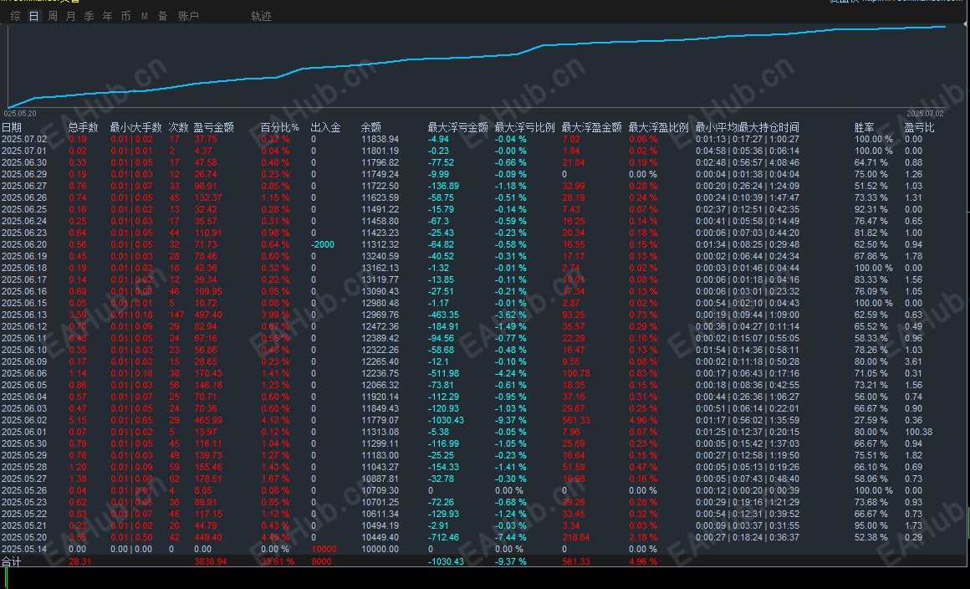Image resolution: width=970 pixels, height=589 pixels.
Task: Click profit amount 465.99
Action: [x=208, y=421]
